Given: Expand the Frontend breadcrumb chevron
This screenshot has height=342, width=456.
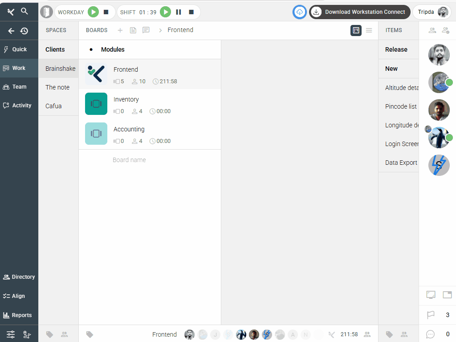Looking at the screenshot, I should click(x=160, y=30).
